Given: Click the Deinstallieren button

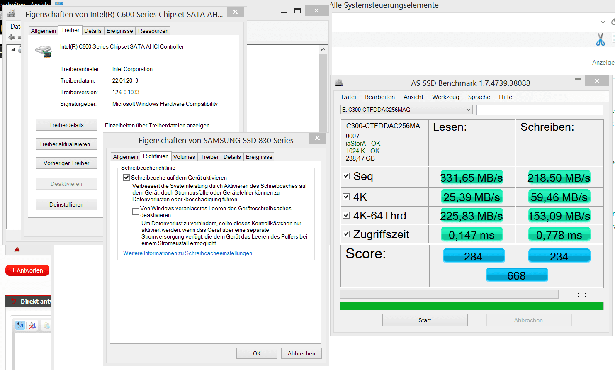Looking at the screenshot, I should point(66,204).
